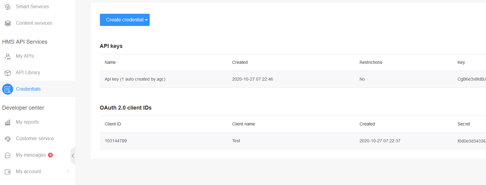Image resolution: width=486 pixels, height=185 pixels.
Task: Click the My account wallet icon
Action: (8, 172)
